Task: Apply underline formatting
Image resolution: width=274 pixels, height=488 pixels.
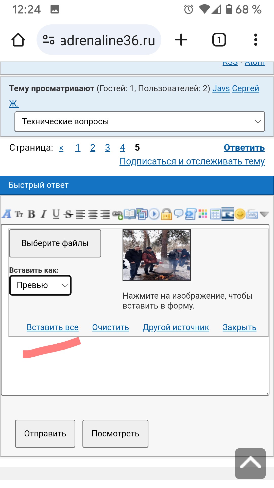Action: (x=56, y=214)
